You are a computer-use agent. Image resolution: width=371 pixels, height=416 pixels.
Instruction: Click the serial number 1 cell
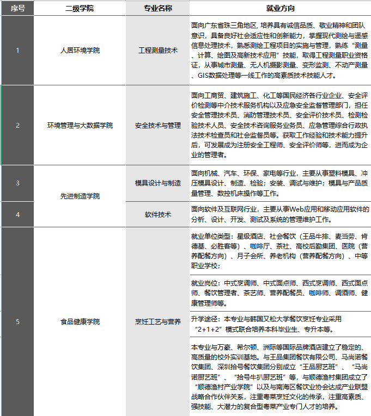point(17,50)
